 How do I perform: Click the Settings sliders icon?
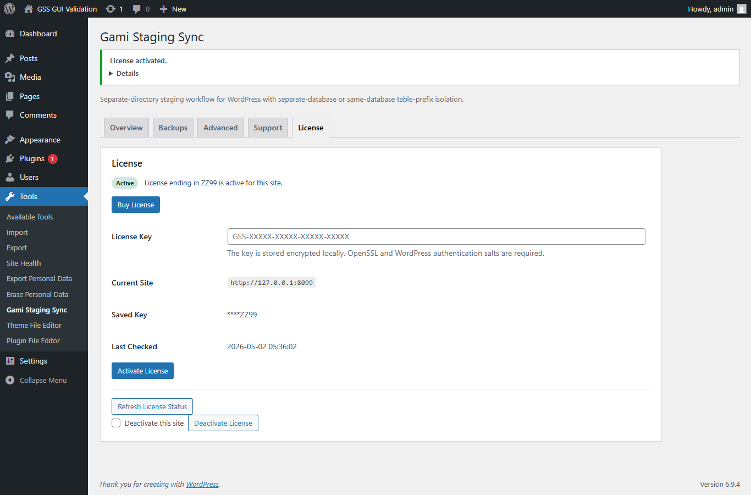click(10, 361)
